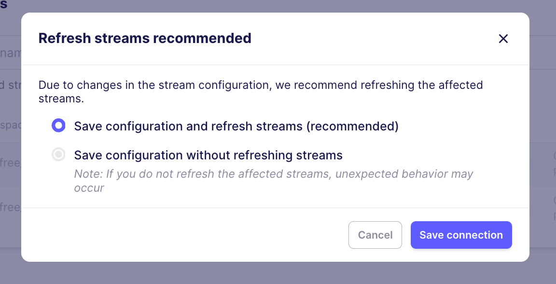Dismiss the dialog using the X icon
The width and height of the screenshot is (556, 284).
click(x=503, y=39)
